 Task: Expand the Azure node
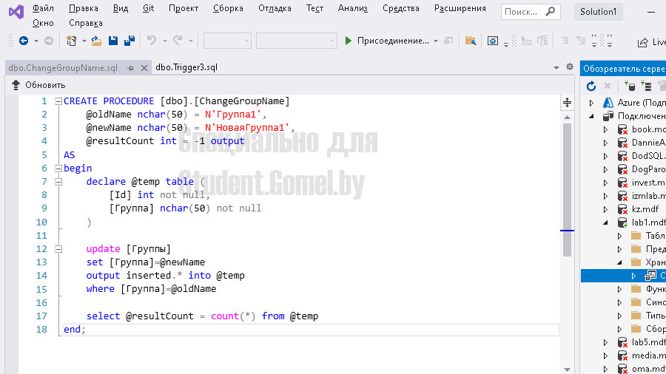tap(591, 103)
